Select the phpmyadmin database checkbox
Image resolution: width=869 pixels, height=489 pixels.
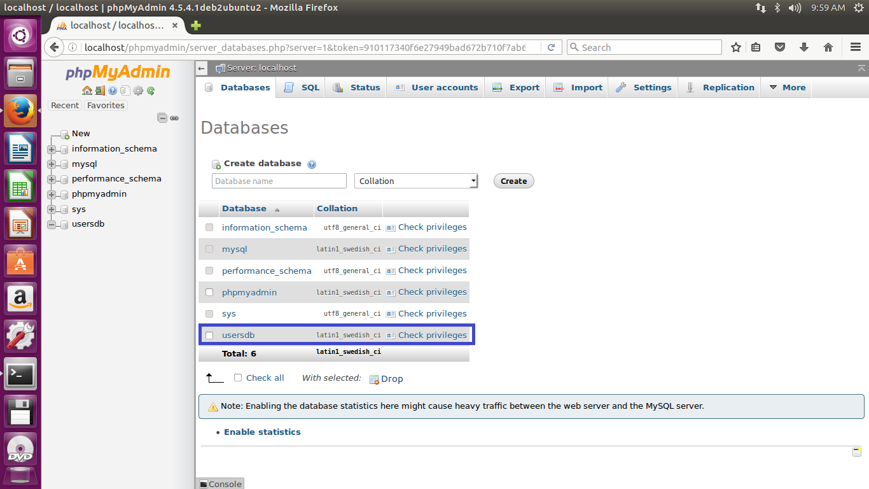(209, 292)
